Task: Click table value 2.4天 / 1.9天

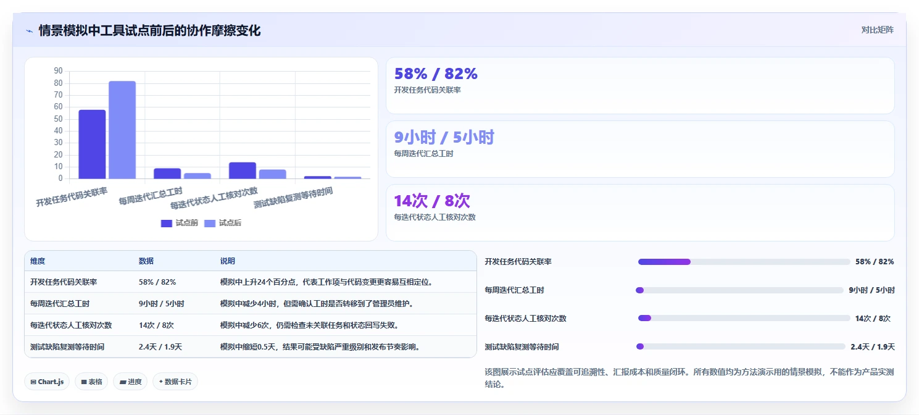Action: [160, 347]
